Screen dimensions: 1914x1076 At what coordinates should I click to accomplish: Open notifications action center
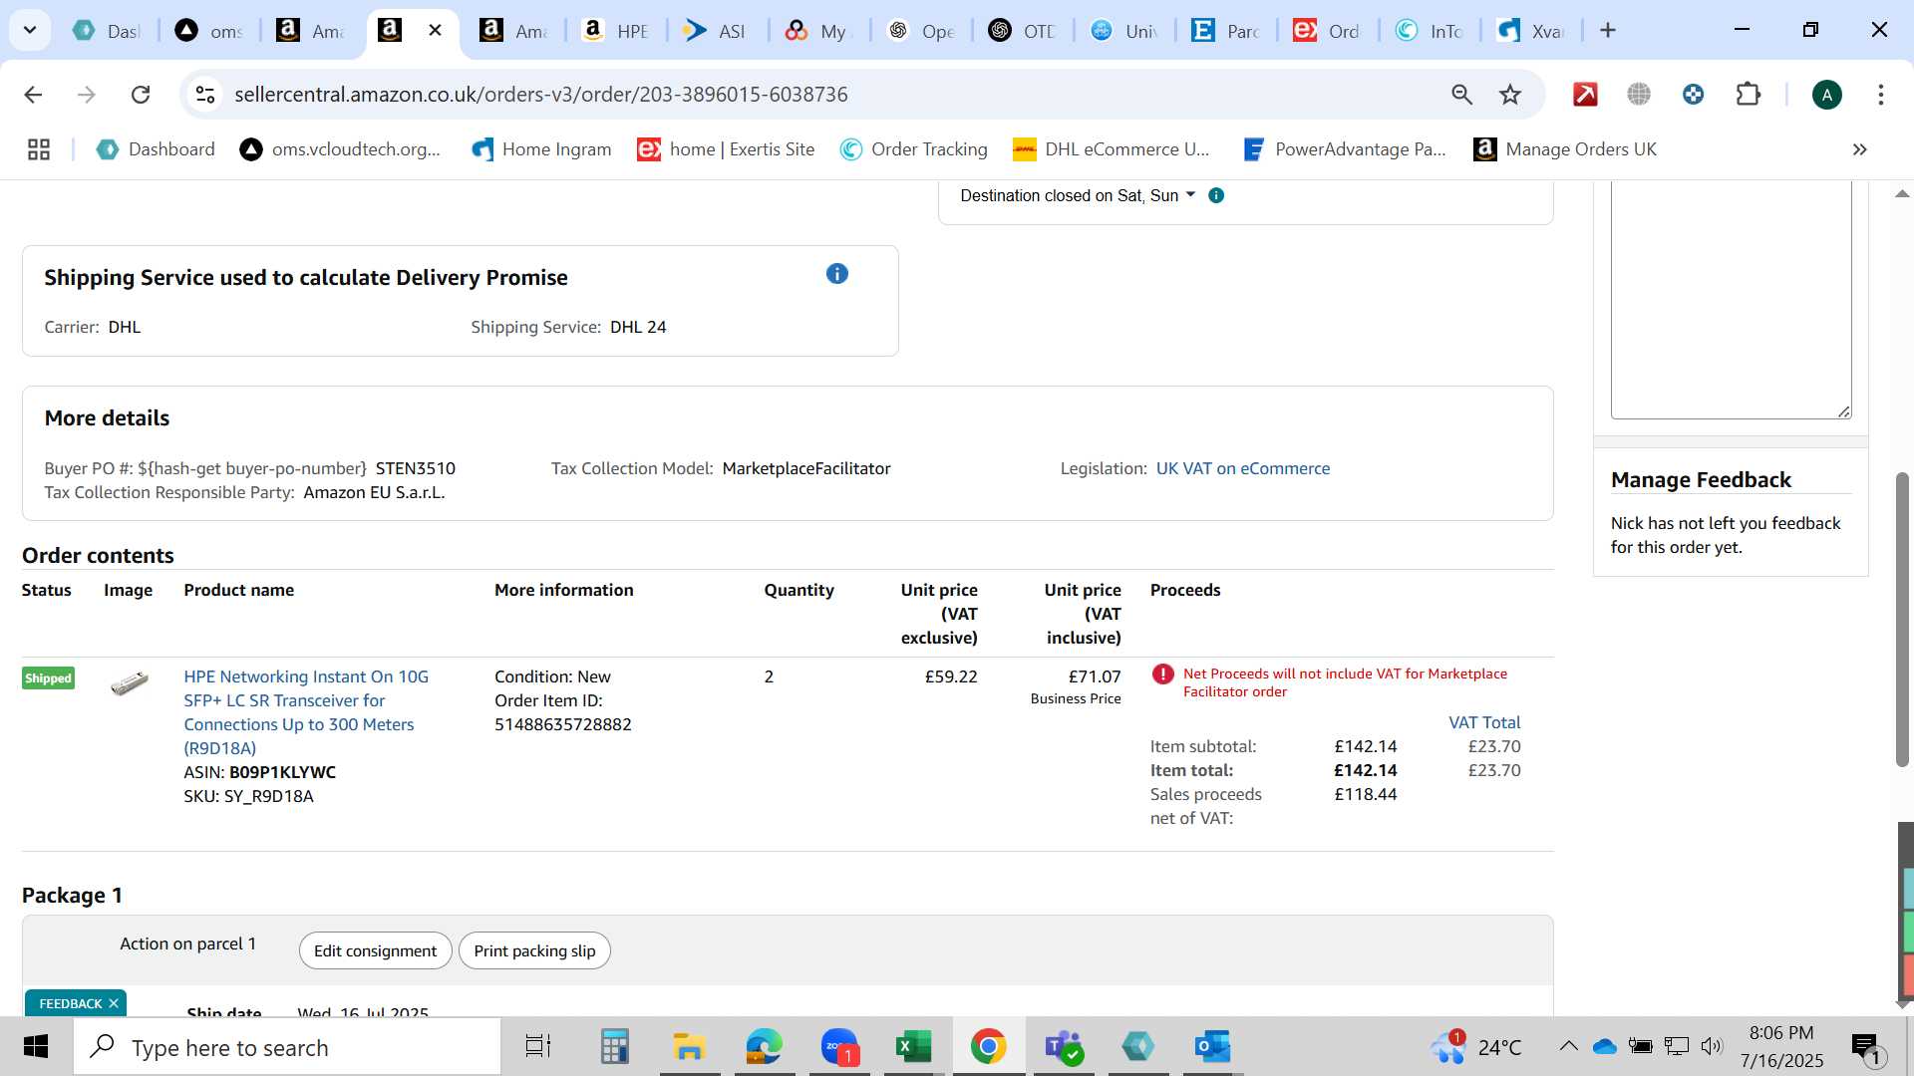[1865, 1047]
